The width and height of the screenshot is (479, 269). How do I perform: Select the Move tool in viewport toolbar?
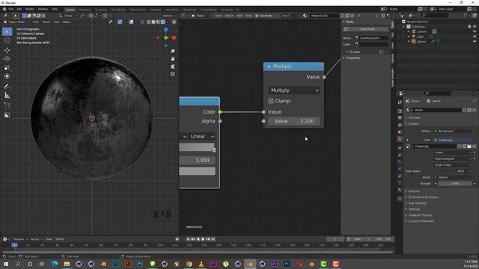(x=7, y=50)
